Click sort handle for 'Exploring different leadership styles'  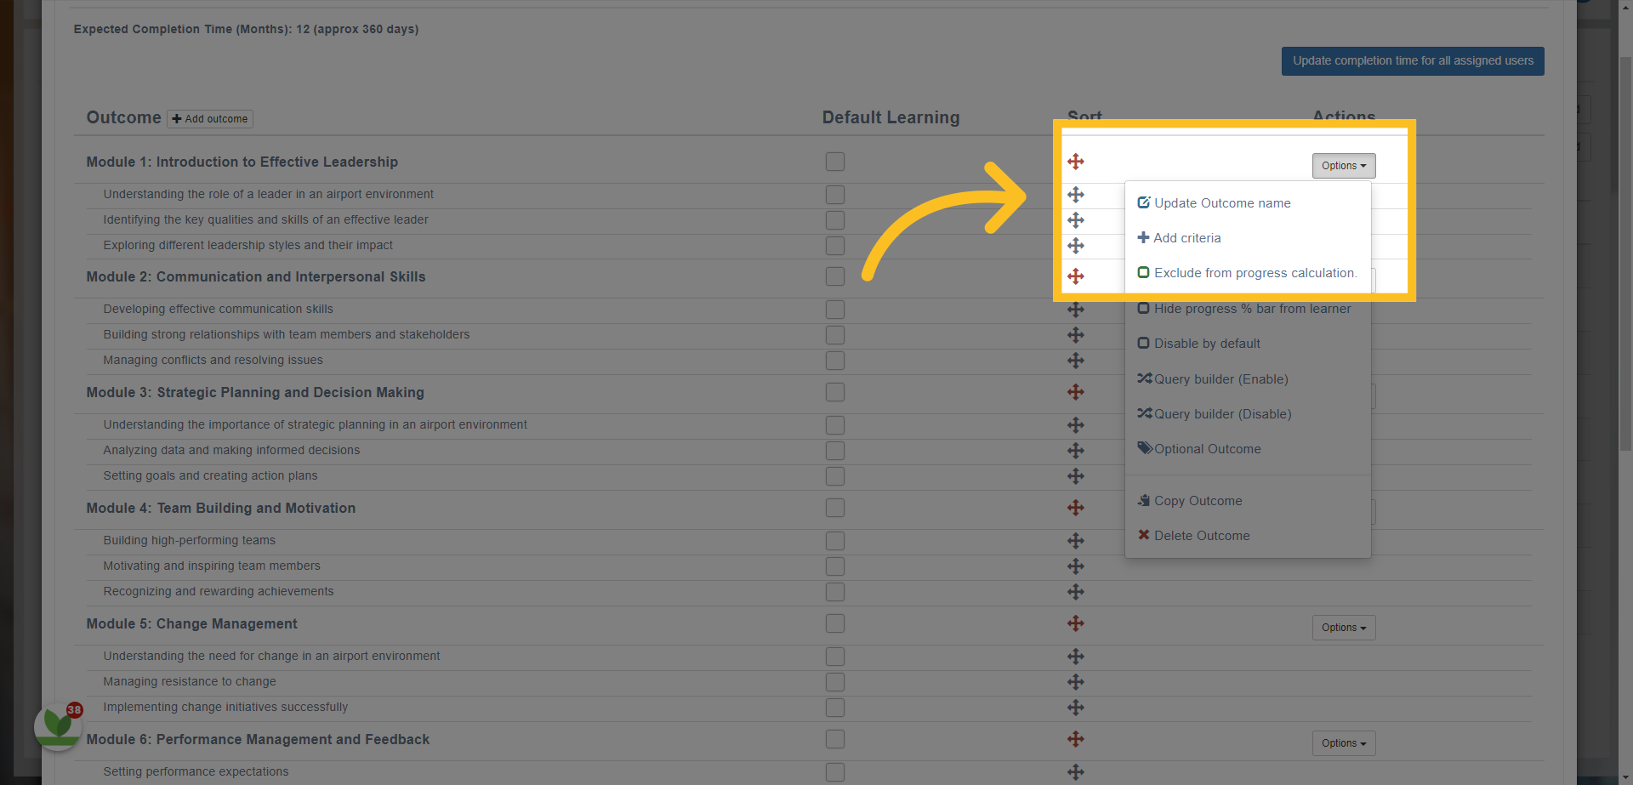click(1075, 246)
